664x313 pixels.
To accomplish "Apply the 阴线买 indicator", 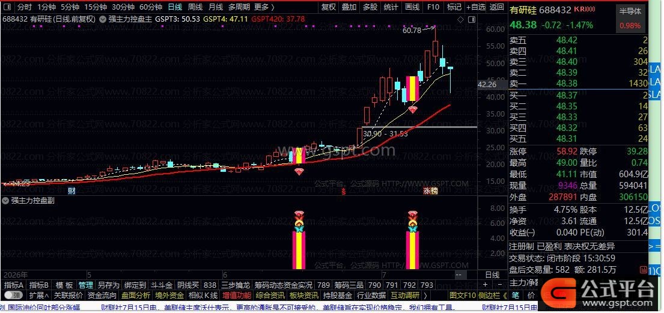I will (x=187, y=285).
